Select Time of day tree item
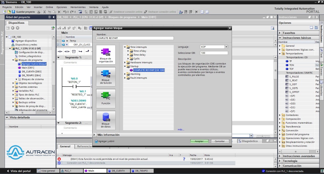The height and width of the screenshot is (174, 324). click(x=140, y=51)
